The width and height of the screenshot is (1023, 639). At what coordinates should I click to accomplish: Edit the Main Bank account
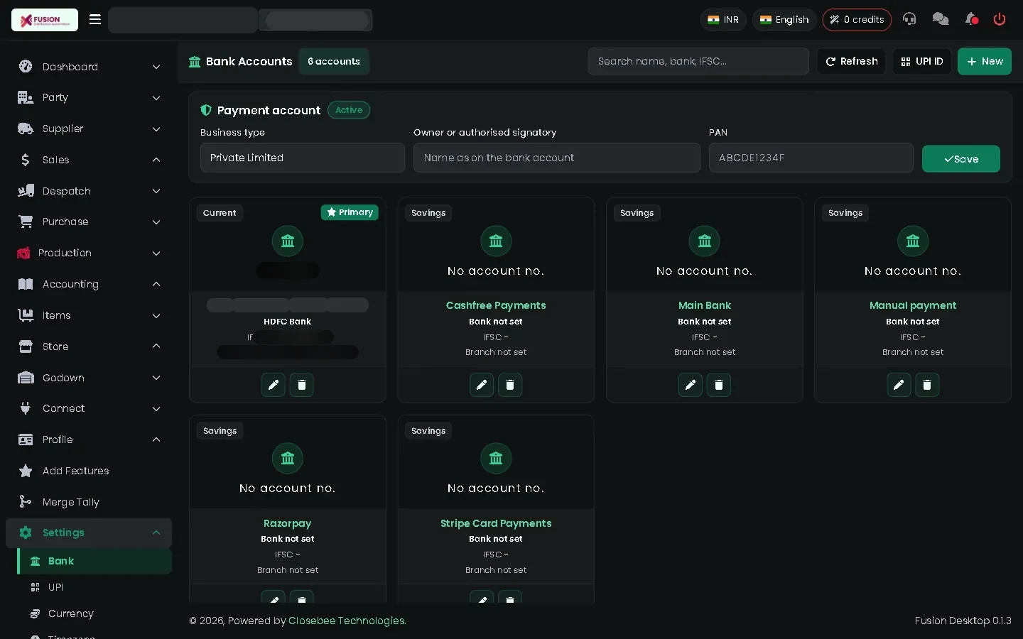[691, 385]
